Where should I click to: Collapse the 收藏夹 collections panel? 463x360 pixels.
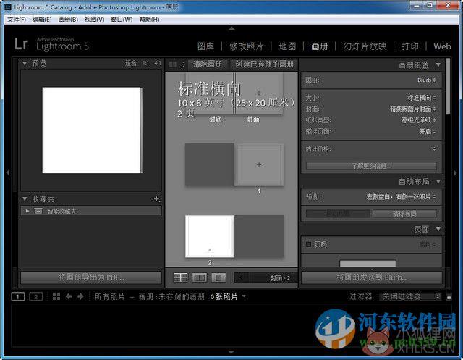25,199
